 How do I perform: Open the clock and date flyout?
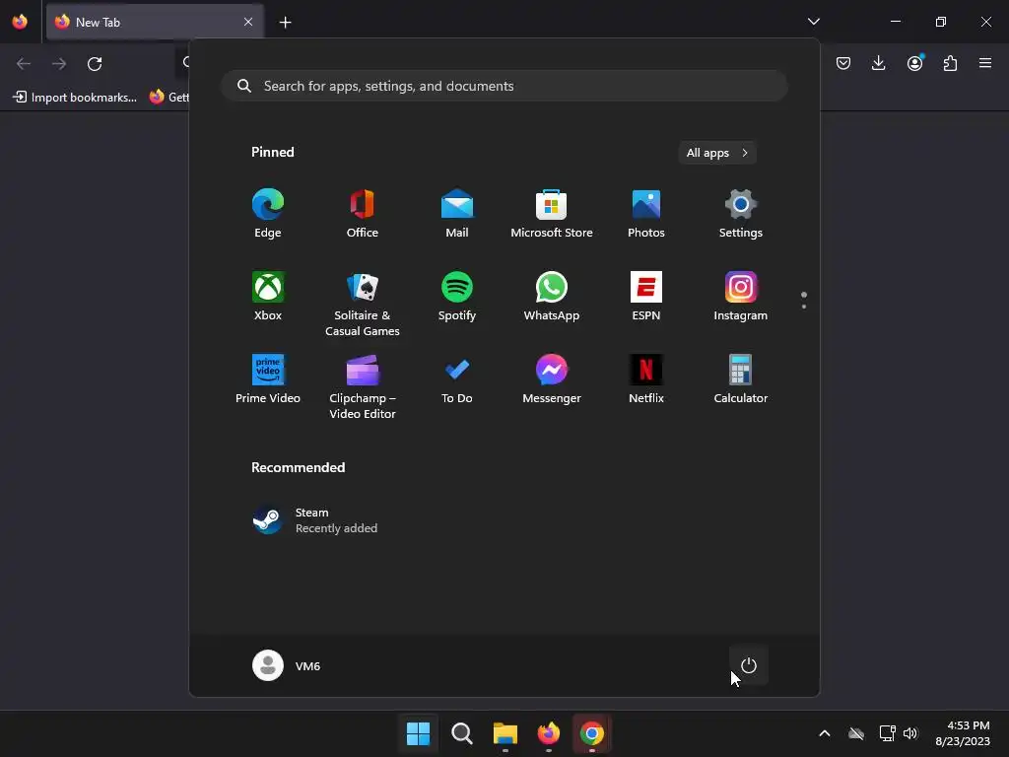tap(963, 733)
